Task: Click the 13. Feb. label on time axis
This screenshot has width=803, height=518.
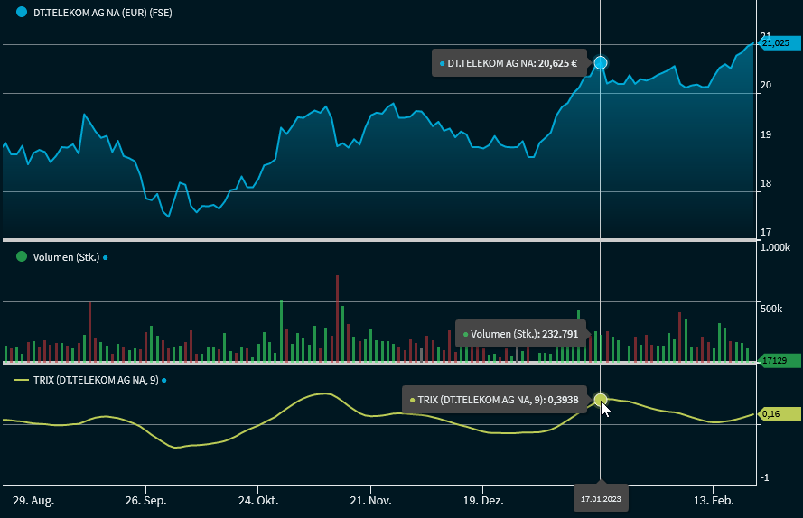Action: (x=713, y=499)
